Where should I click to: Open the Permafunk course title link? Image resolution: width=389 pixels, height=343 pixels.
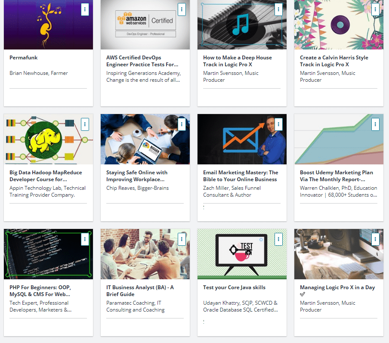(x=25, y=57)
